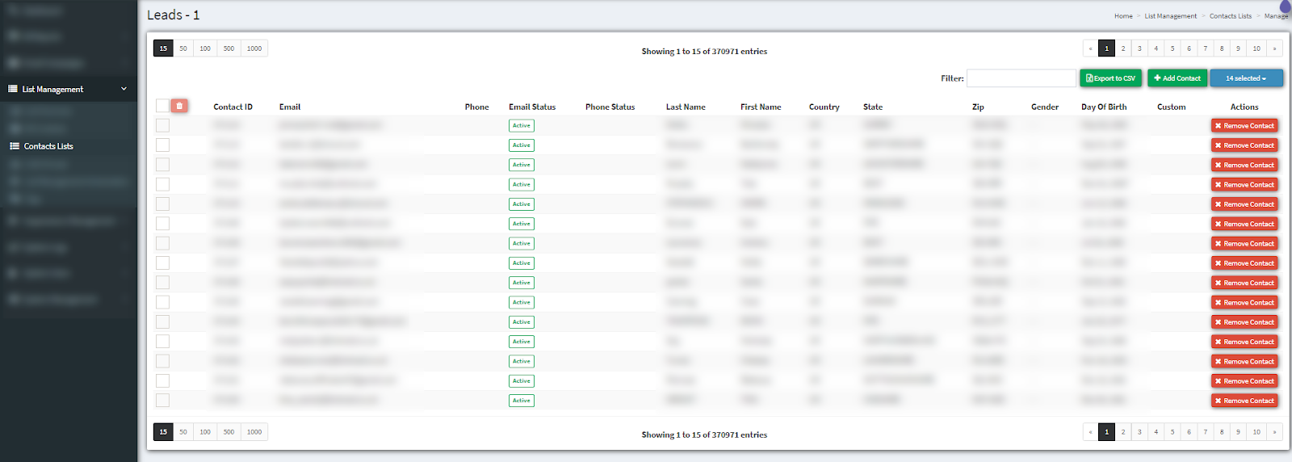
Task: Go to next page using top pagination arrow
Action: click(x=1274, y=48)
